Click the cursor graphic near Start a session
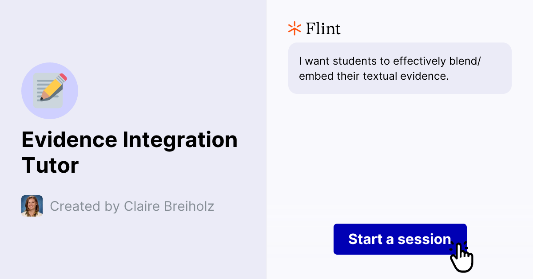 [x=462, y=258]
